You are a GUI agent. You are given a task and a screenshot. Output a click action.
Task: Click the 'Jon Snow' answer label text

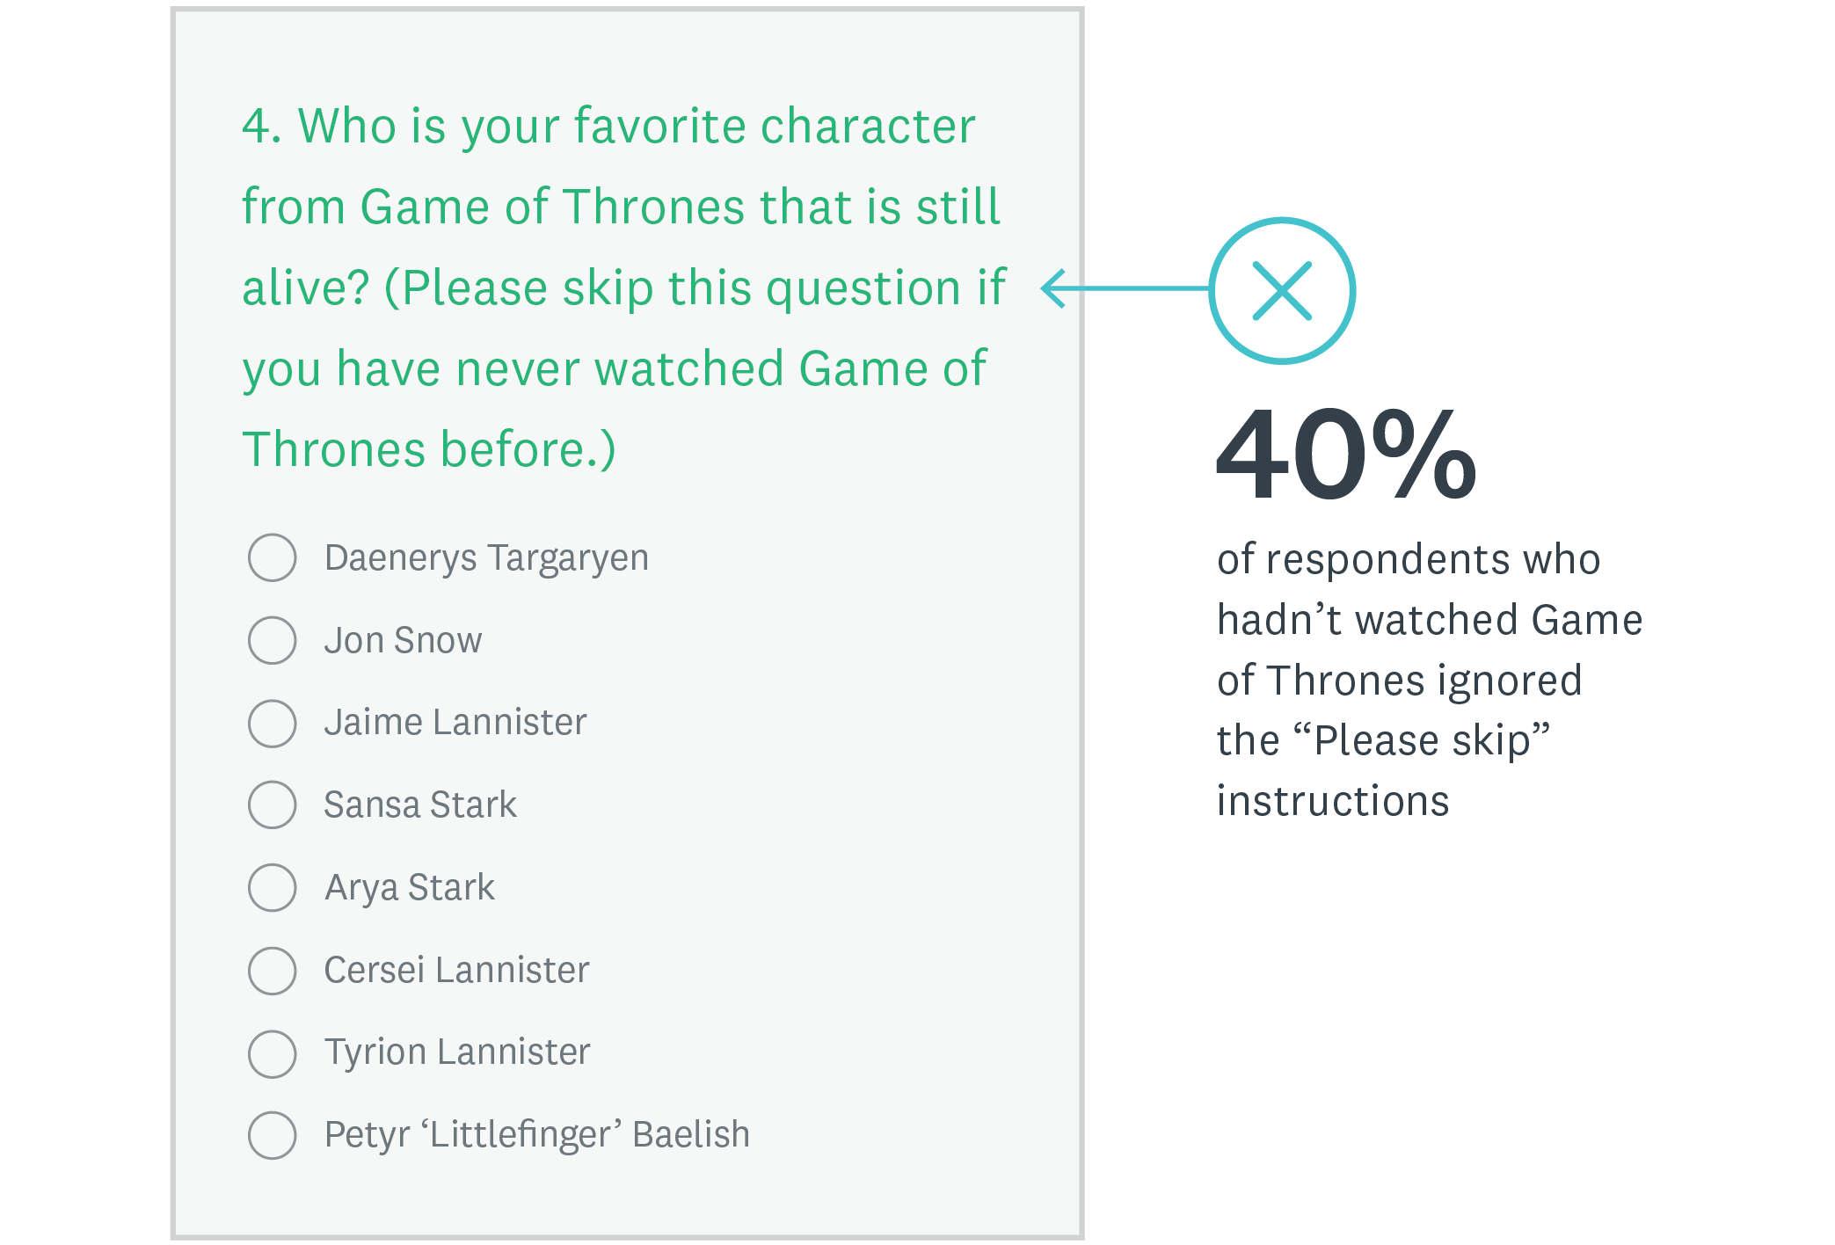tap(403, 640)
